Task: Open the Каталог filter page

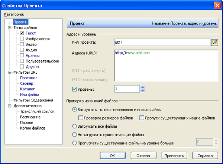Action: click(x=28, y=89)
